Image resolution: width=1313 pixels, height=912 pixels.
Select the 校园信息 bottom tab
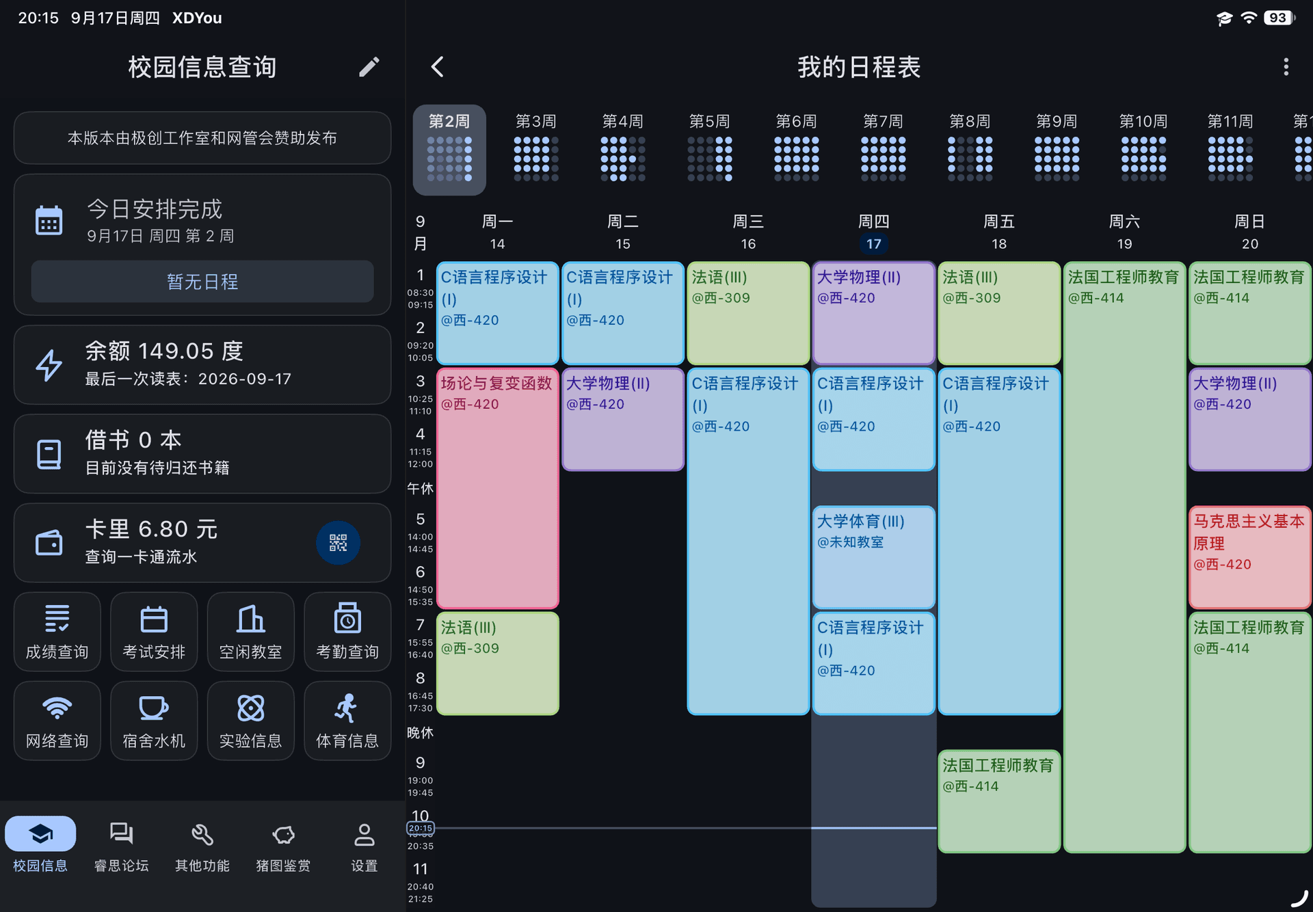[x=40, y=846]
